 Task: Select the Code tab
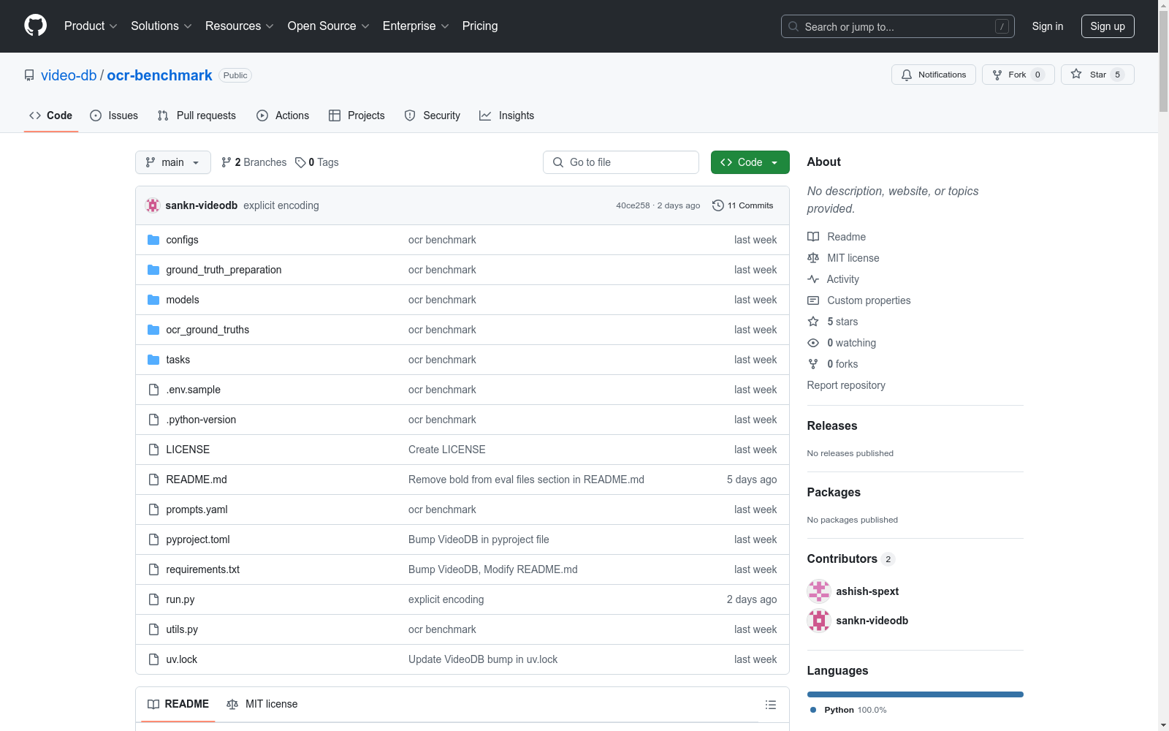click(x=51, y=115)
